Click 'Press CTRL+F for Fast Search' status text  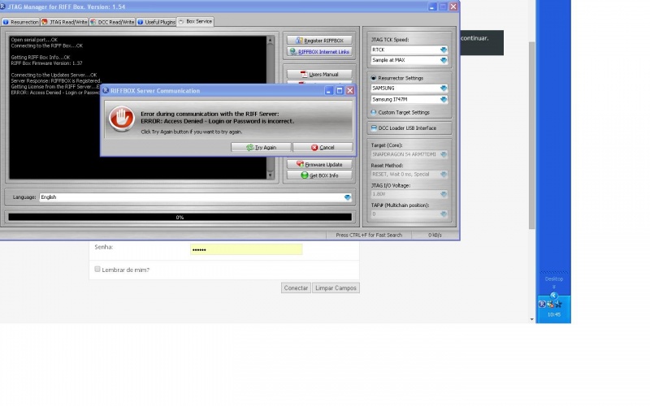click(x=369, y=235)
